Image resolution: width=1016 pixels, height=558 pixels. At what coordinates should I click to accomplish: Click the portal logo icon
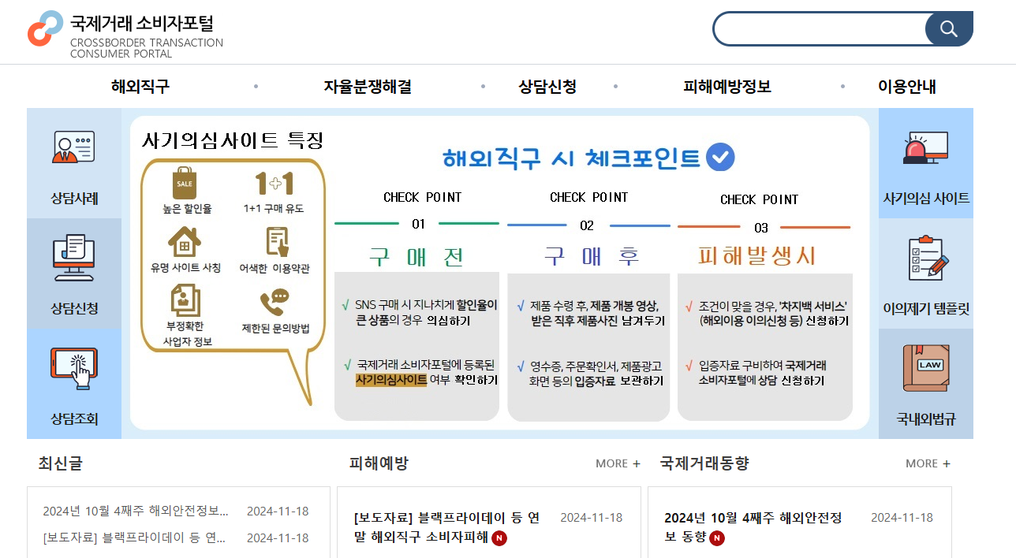[x=45, y=28]
